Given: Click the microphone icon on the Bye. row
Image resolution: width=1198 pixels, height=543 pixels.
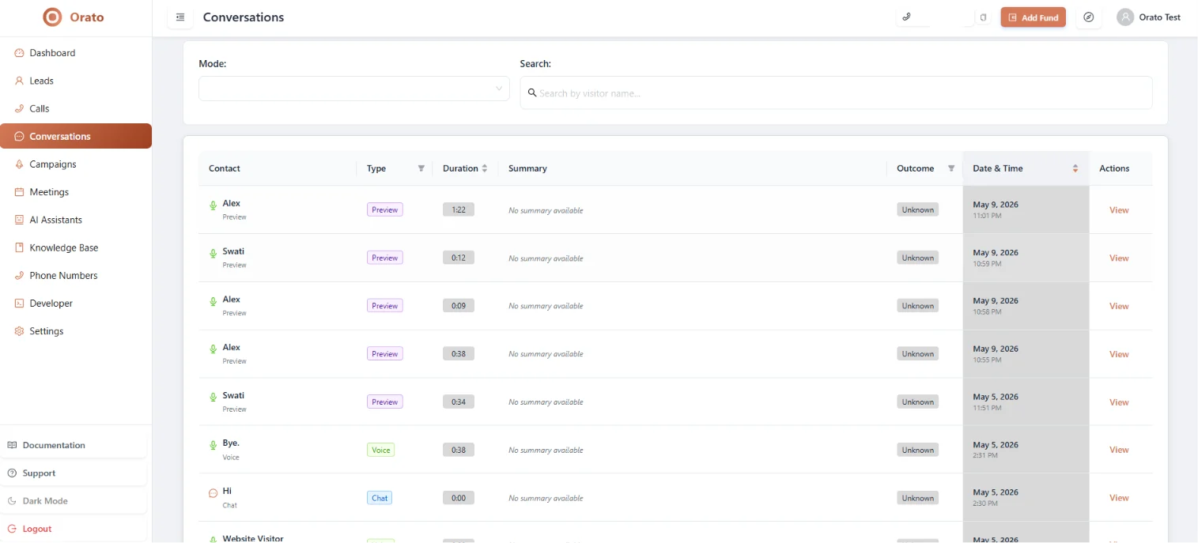Looking at the screenshot, I should pos(213,446).
